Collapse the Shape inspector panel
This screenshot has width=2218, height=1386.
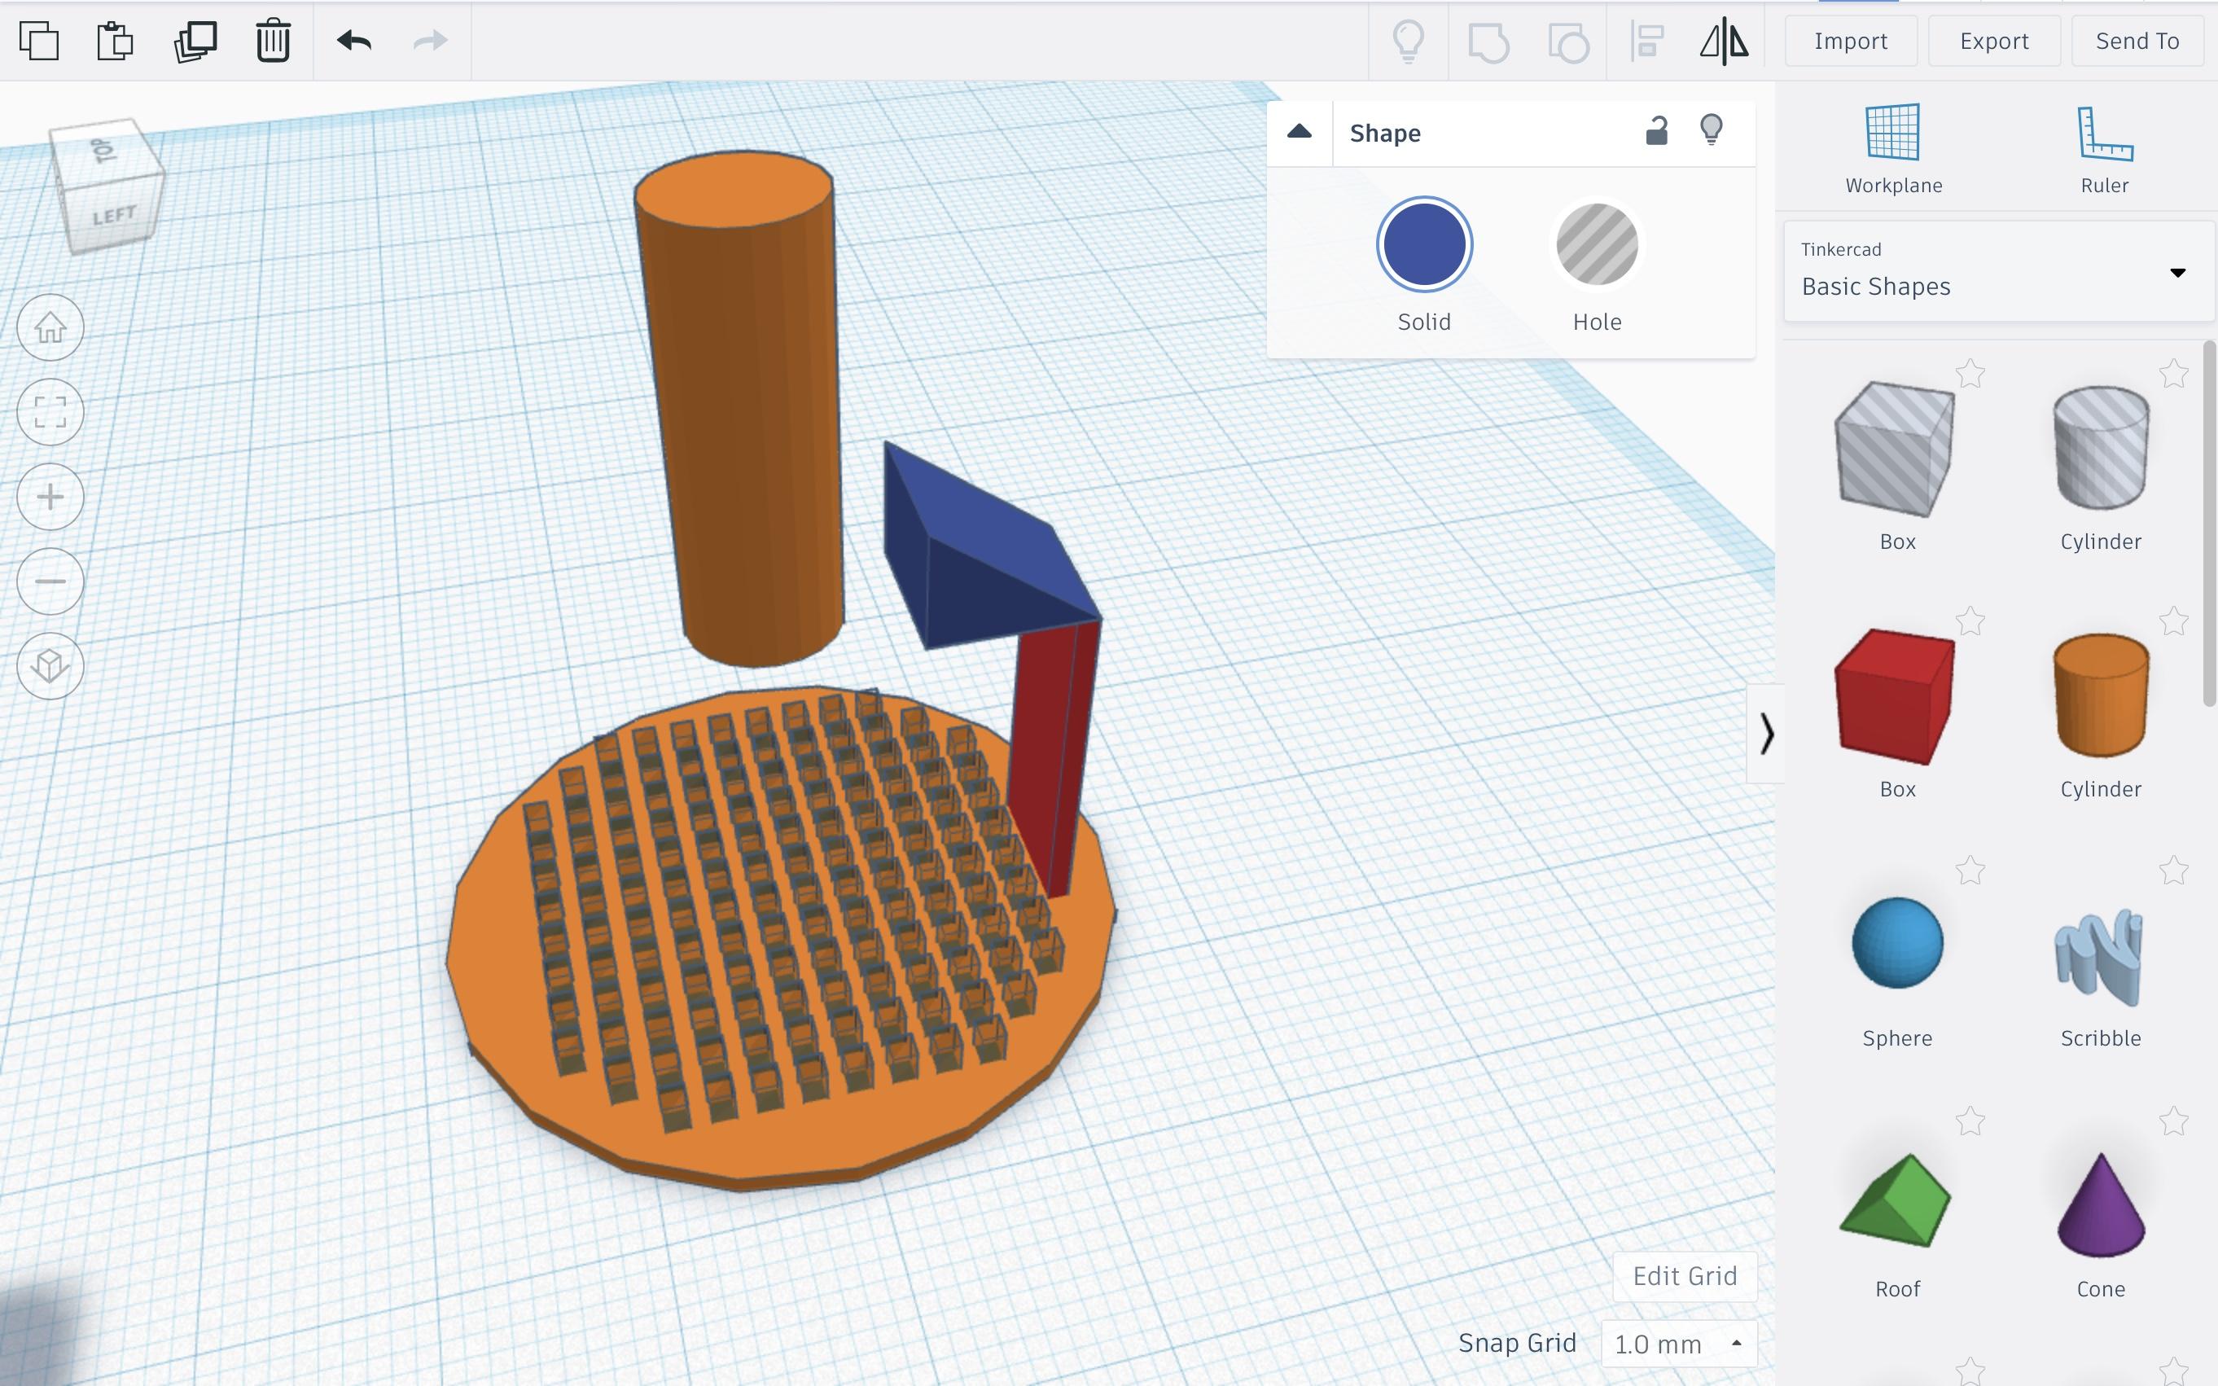pyautogui.click(x=1299, y=132)
